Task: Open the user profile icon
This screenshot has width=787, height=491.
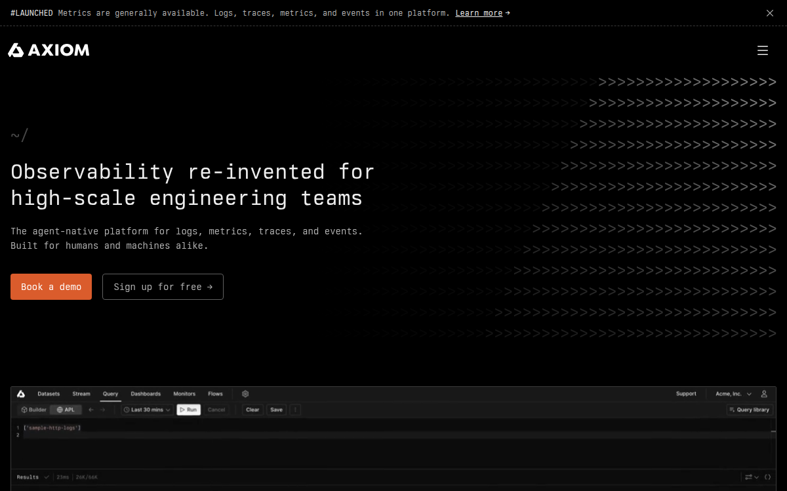Action: point(764,394)
